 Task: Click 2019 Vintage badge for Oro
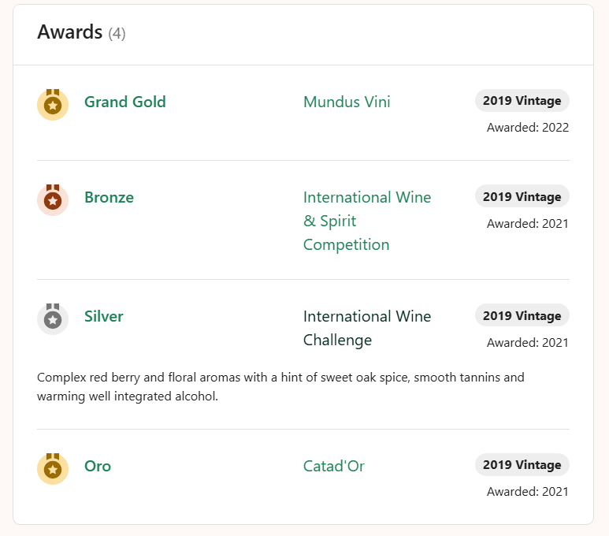coord(522,465)
